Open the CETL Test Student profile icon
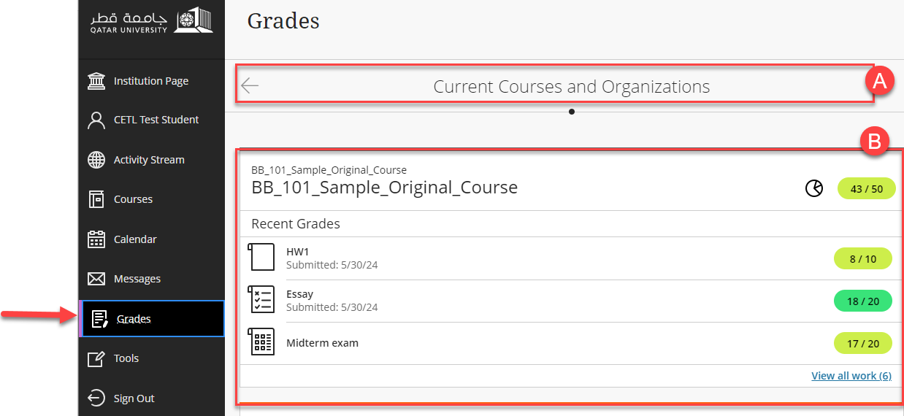904x416 pixels. click(x=96, y=120)
